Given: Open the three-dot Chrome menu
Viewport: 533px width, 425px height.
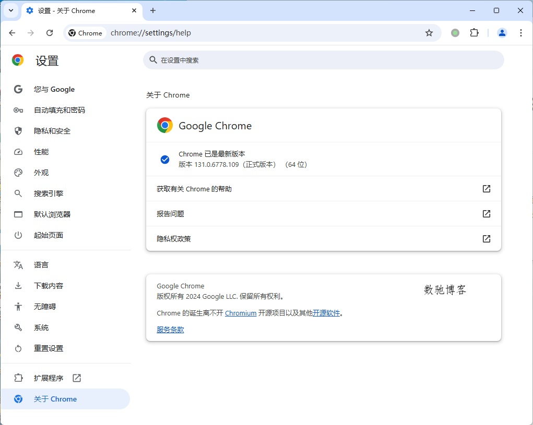Looking at the screenshot, I should click(521, 33).
